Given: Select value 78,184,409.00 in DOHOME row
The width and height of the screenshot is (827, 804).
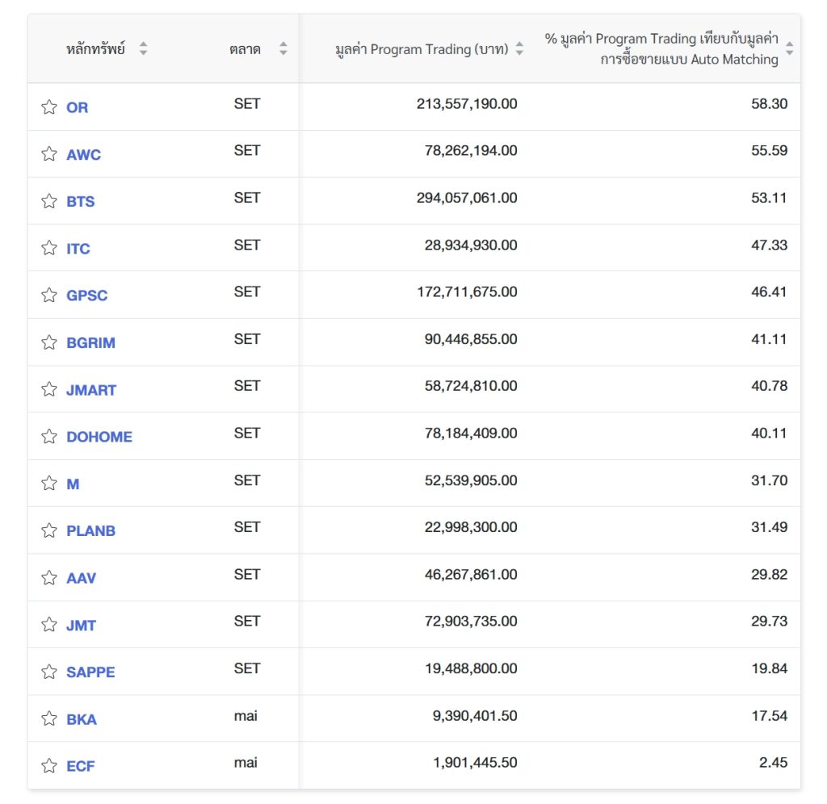Looking at the screenshot, I should point(471,433).
